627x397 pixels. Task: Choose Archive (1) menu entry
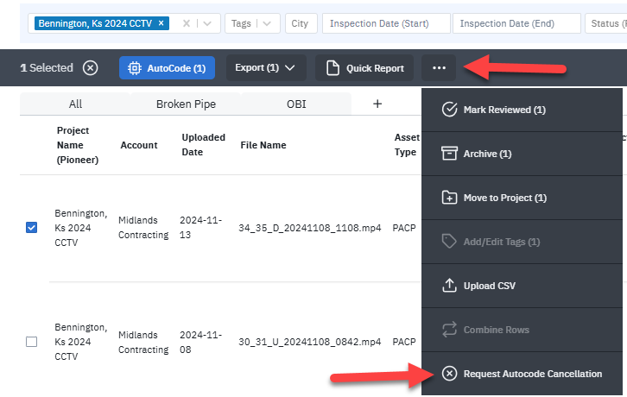(x=522, y=154)
